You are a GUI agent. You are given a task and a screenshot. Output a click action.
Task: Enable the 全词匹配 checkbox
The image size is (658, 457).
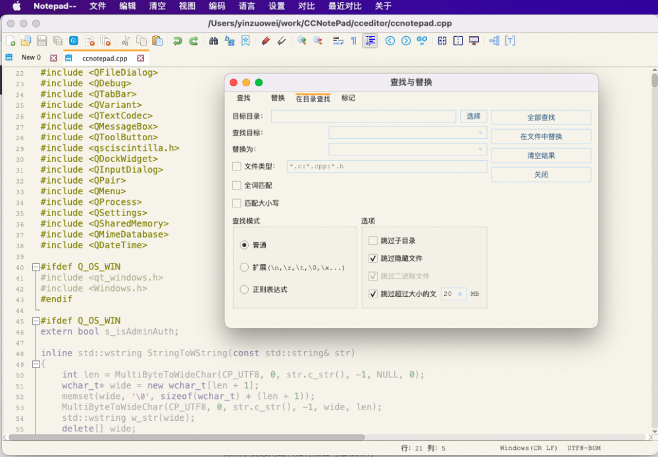237,186
